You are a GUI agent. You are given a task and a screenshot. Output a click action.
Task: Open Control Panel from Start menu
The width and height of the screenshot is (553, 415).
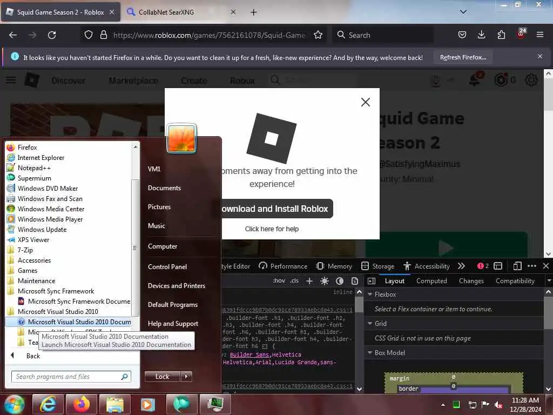pyautogui.click(x=167, y=267)
